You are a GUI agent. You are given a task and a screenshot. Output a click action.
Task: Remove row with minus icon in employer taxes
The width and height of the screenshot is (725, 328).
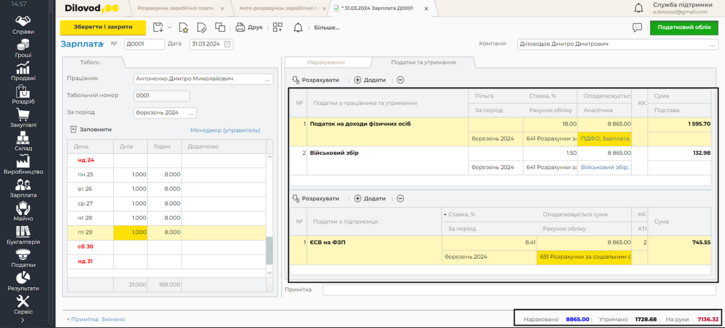(x=400, y=199)
